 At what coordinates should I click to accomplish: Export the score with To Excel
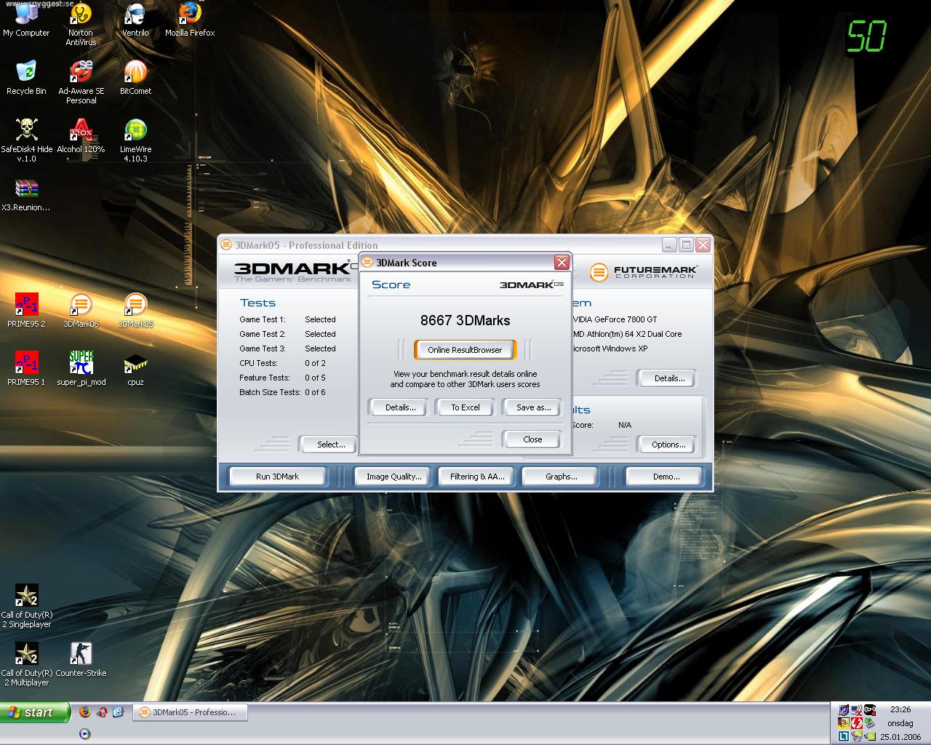(465, 407)
